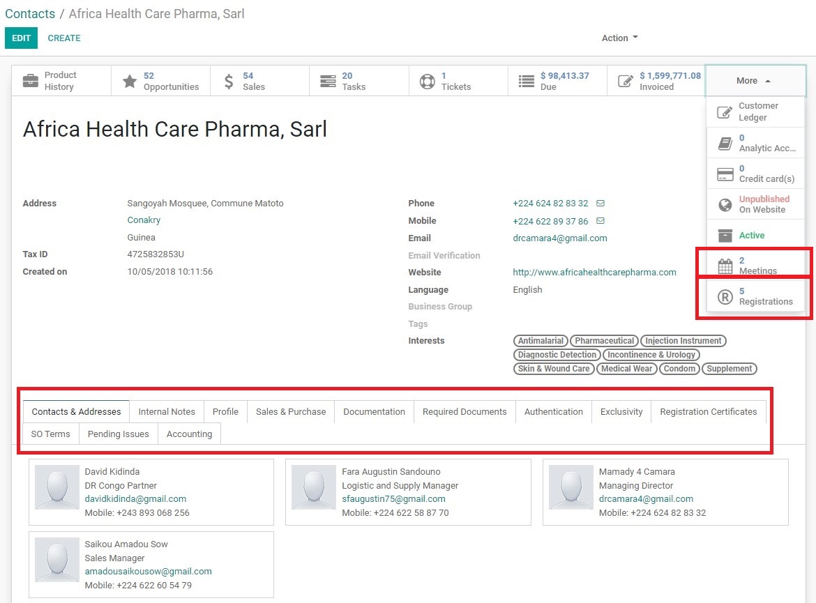Open the Action dropdown menu
The height and width of the screenshot is (603, 816).
(620, 38)
